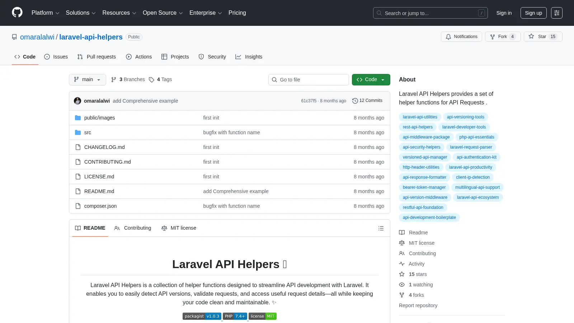Click the src folder icon
This screenshot has height=323, width=574.
pyautogui.click(x=78, y=132)
